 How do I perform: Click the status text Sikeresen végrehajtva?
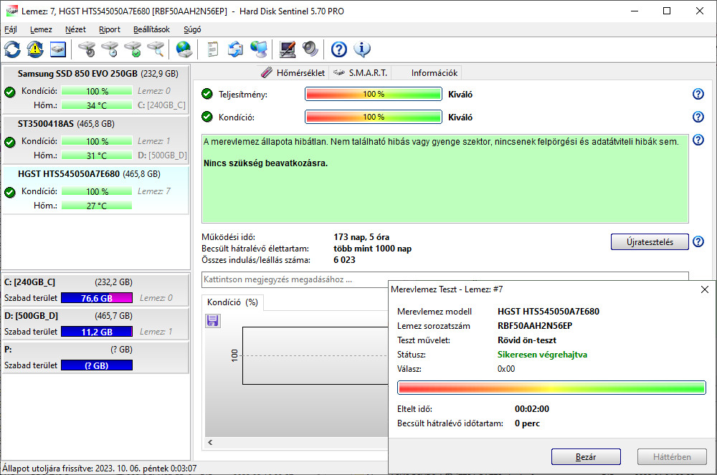[x=542, y=355]
